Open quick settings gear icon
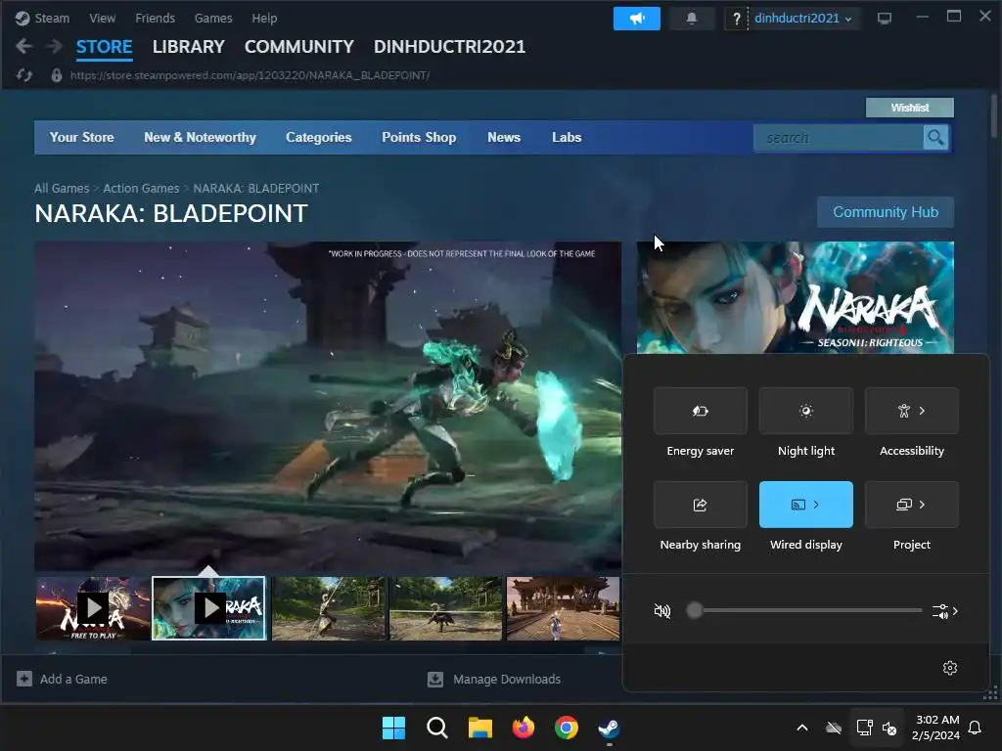The width and height of the screenshot is (1002, 751). tap(949, 667)
